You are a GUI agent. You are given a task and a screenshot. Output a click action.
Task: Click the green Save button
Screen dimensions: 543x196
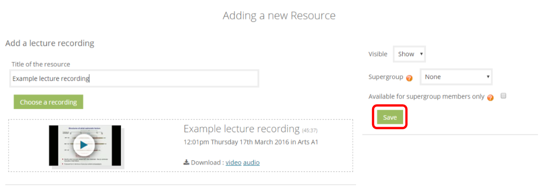click(x=390, y=118)
